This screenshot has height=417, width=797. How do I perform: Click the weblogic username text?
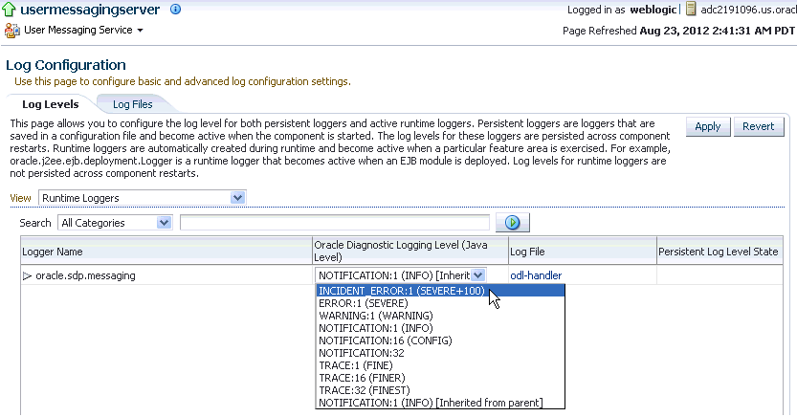click(653, 10)
